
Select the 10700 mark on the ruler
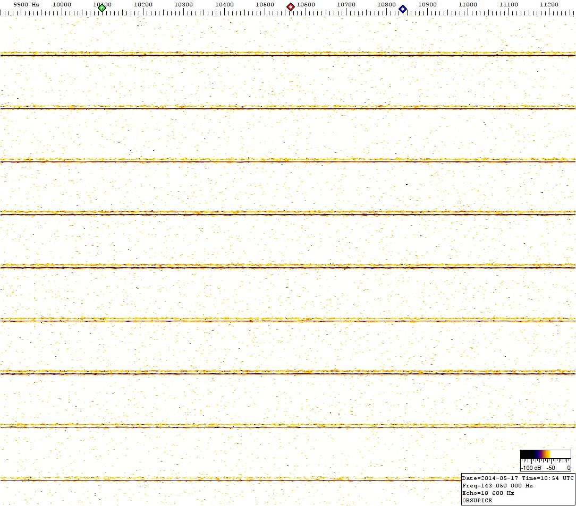(x=346, y=4)
